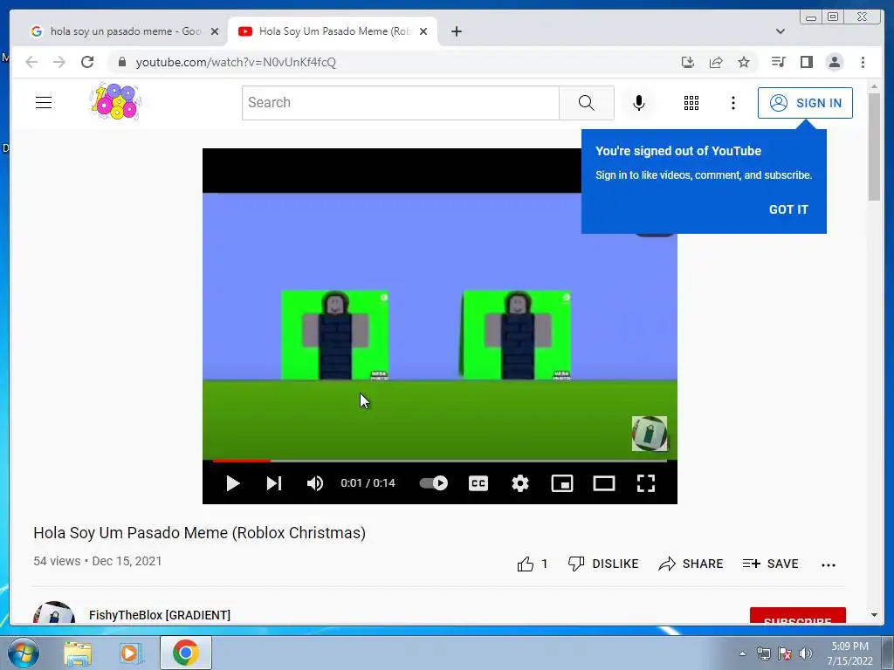The height and width of the screenshot is (670, 894).
Task: Click the SIGN IN button
Action: pos(805,103)
